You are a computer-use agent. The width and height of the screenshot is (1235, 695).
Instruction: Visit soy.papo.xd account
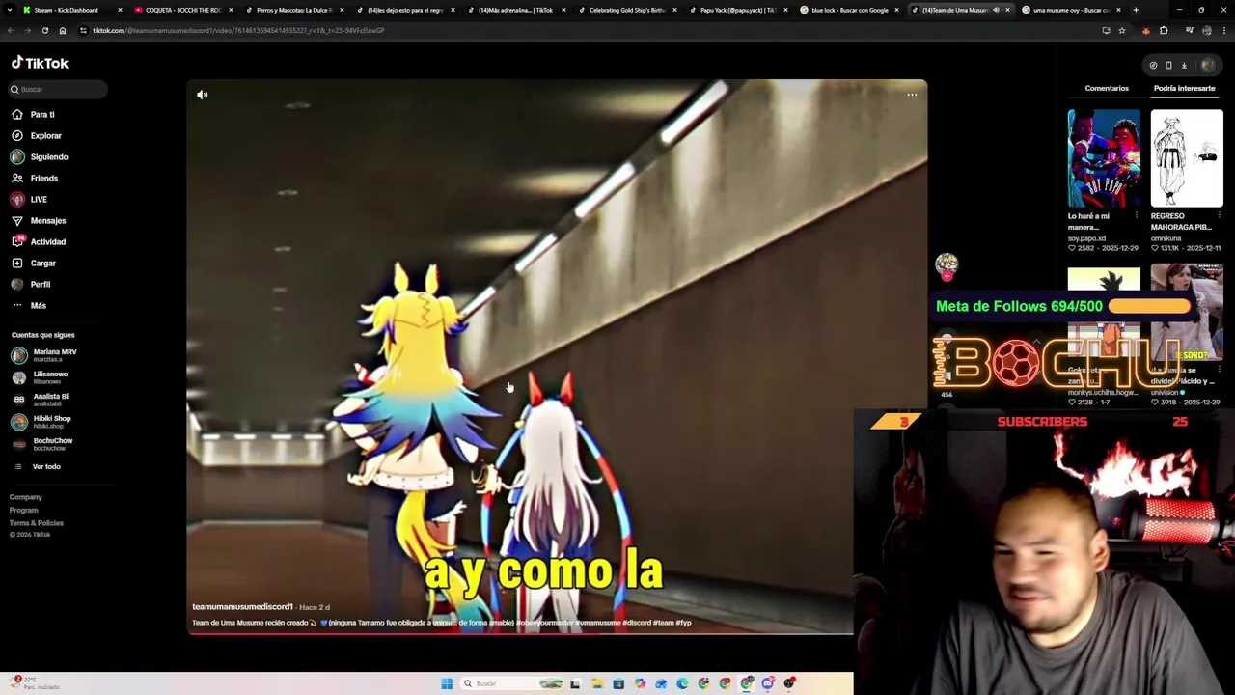click(x=1086, y=238)
